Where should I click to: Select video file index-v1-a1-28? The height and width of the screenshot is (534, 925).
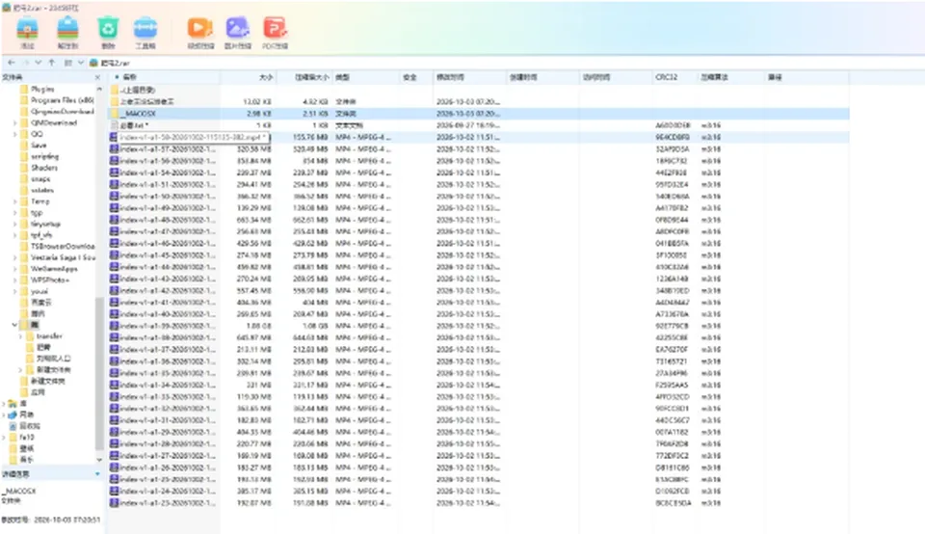coord(479,443)
